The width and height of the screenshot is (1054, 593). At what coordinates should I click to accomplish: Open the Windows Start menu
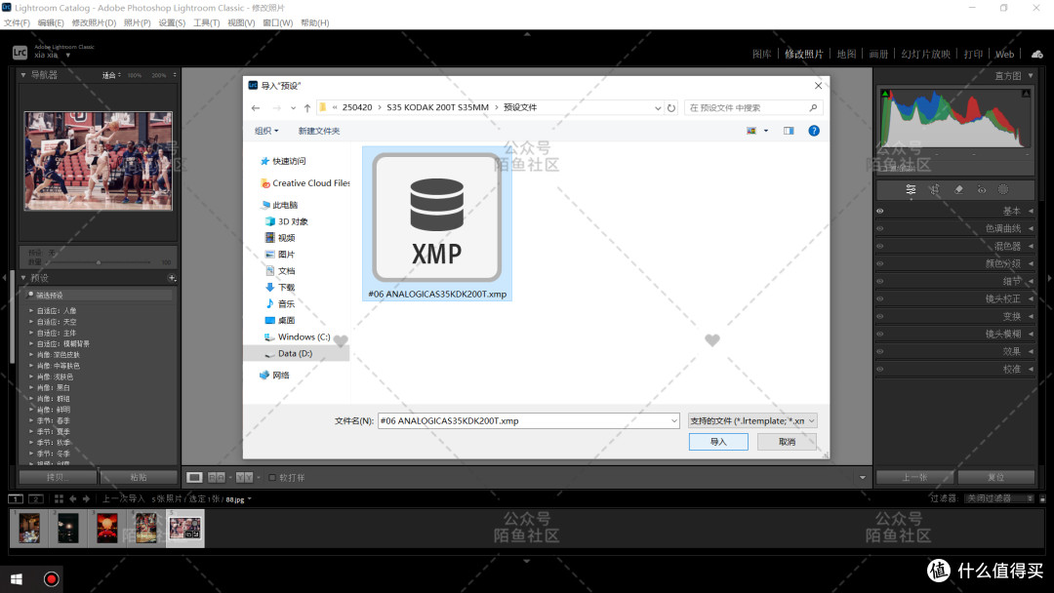17,579
